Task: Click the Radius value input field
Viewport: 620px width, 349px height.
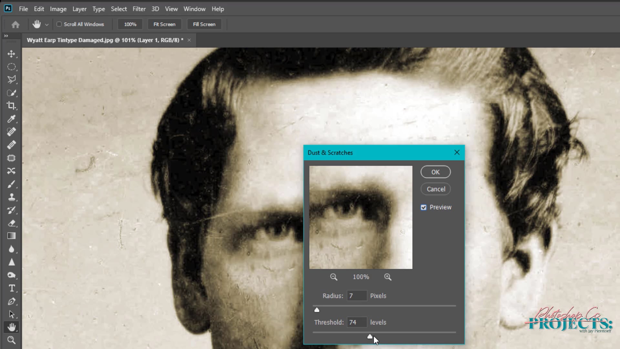Action: pyautogui.click(x=356, y=296)
